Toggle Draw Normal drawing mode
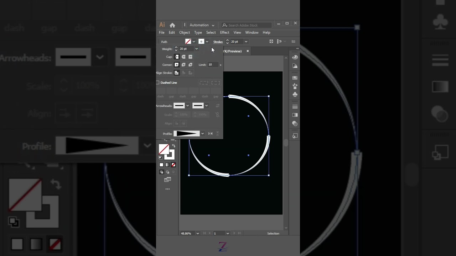Image resolution: width=456 pixels, height=256 pixels. 161,172
